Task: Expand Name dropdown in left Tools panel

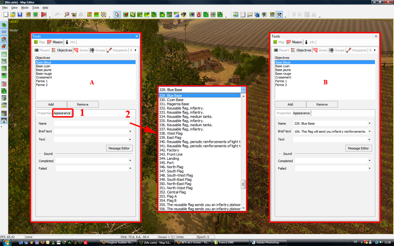Action: point(130,123)
